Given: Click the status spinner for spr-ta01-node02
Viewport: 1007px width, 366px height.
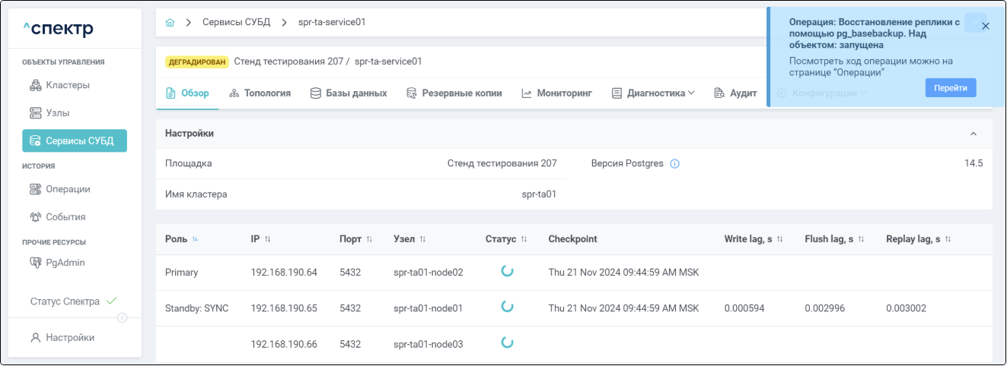Looking at the screenshot, I should [x=507, y=271].
